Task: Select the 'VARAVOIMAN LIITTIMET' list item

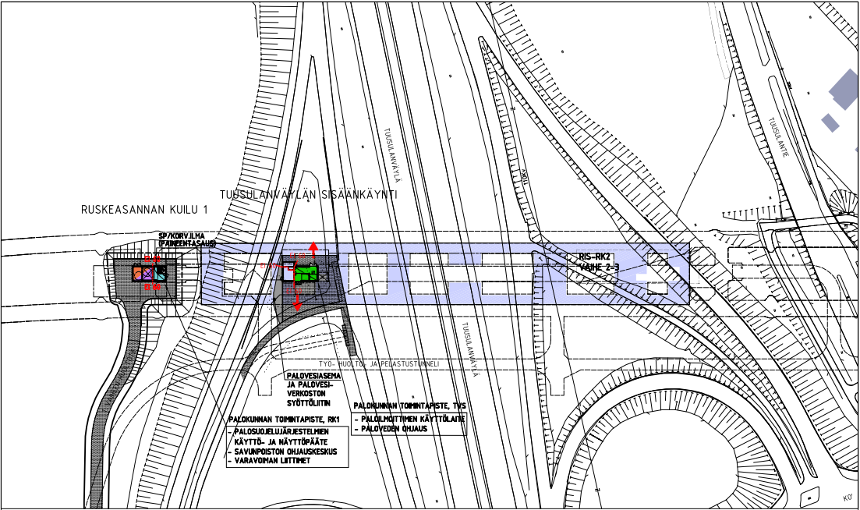Action: pyautogui.click(x=272, y=461)
